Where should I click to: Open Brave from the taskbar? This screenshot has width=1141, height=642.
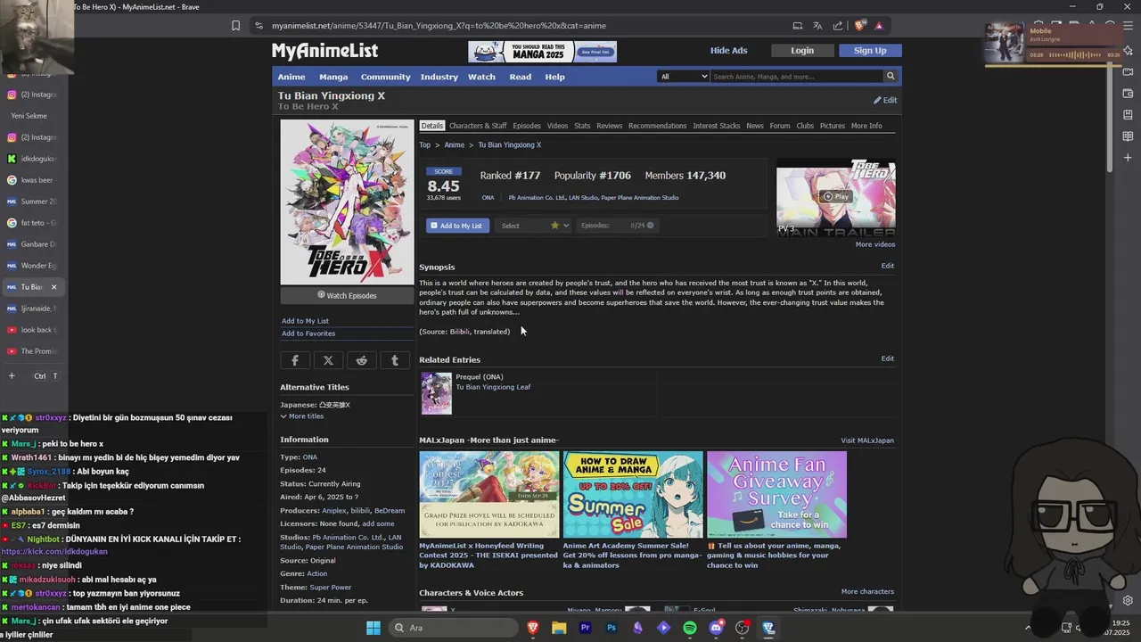tap(533, 628)
